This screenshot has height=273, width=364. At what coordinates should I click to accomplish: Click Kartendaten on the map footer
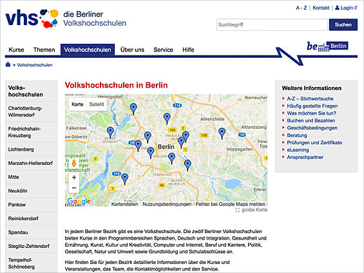(124, 204)
